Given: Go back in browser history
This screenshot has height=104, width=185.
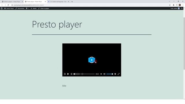Looking at the screenshot, I should [x=2, y=5].
